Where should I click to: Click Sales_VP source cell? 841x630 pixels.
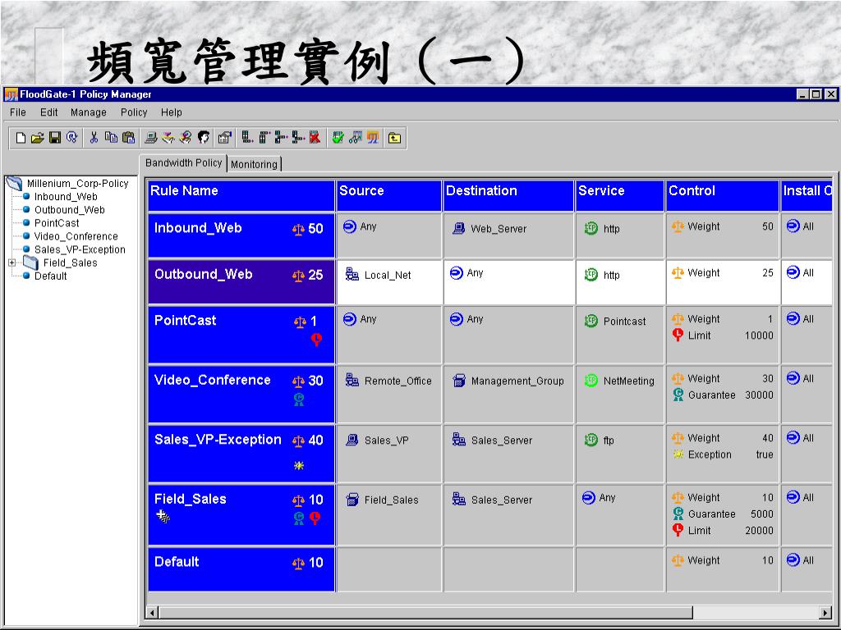point(389,454)
